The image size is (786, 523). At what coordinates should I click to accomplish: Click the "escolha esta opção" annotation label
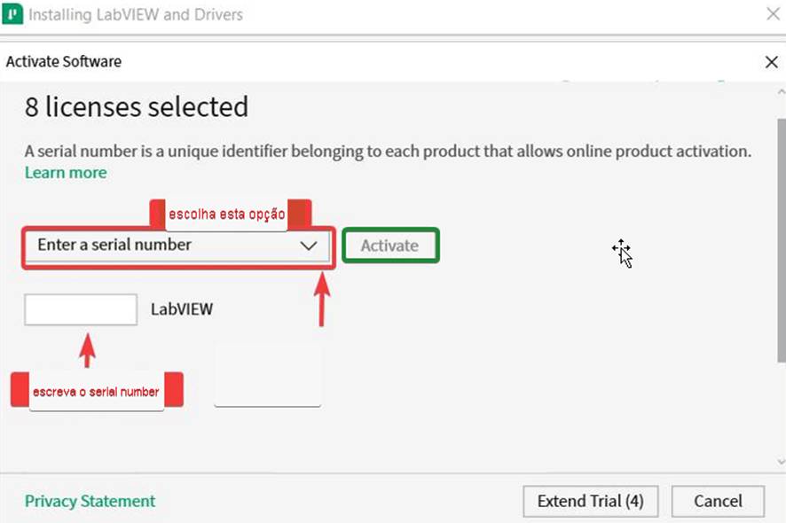tap(226, 215)
